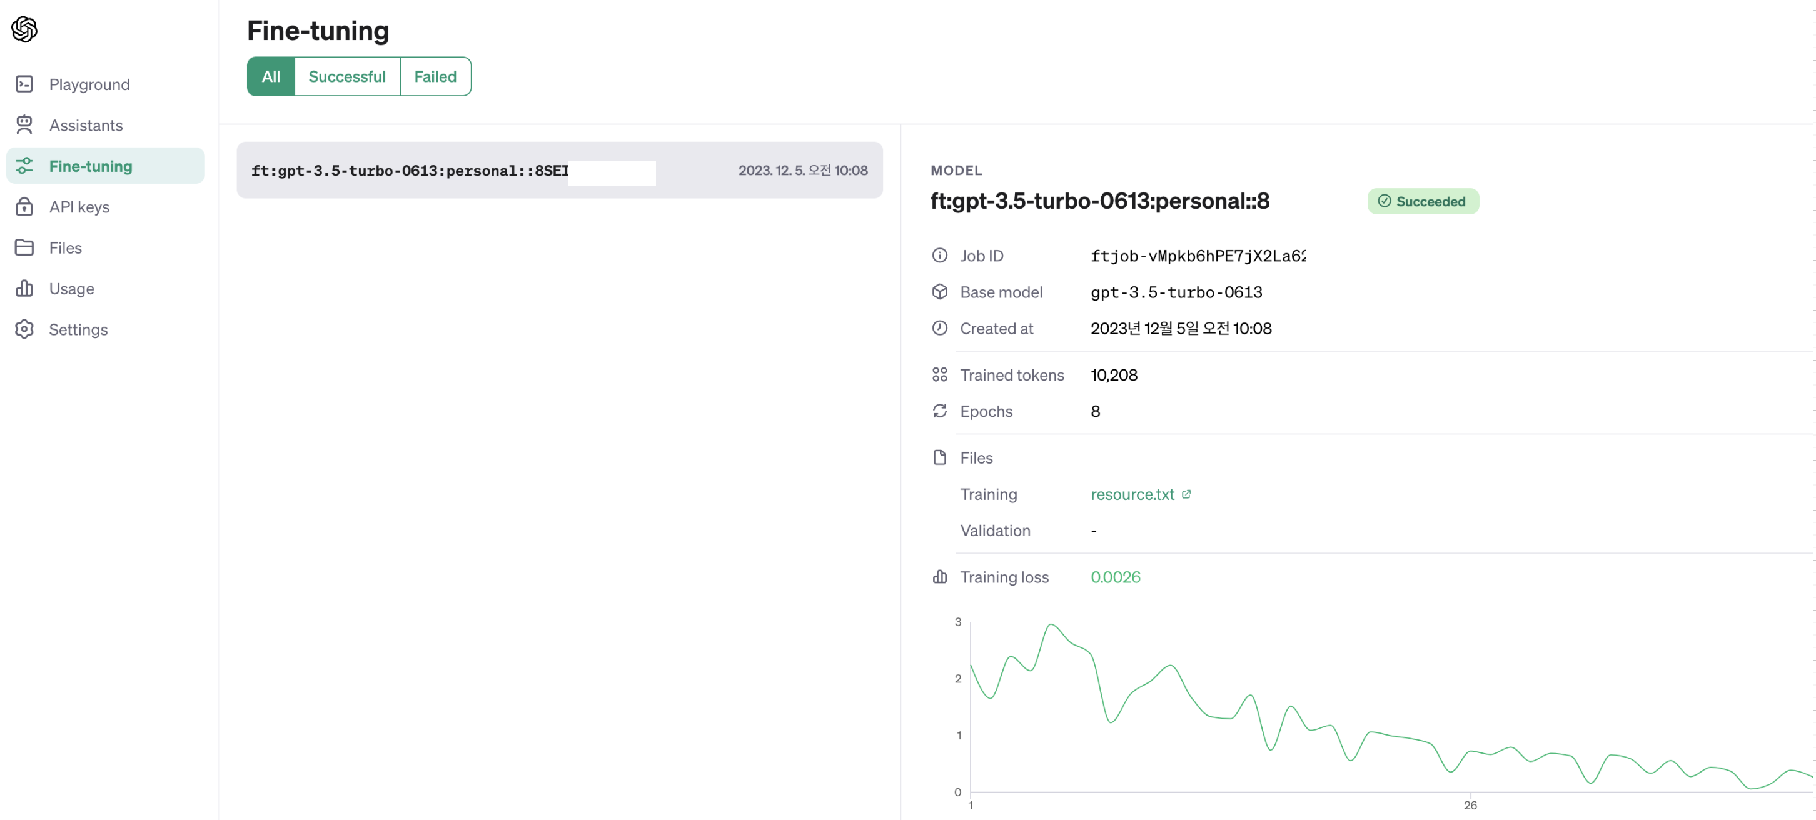
Task: Open API keys lock icon
Action: (x=24, y=206)
